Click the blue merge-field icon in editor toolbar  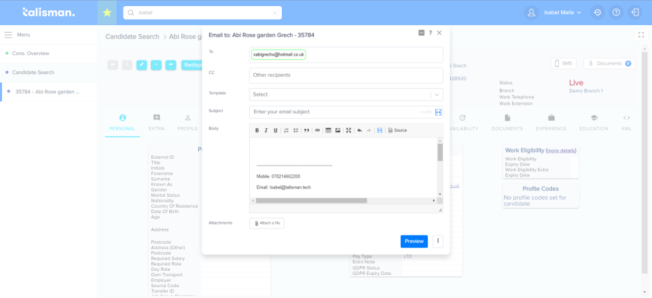pyautogui.click(x=379, y=130)
